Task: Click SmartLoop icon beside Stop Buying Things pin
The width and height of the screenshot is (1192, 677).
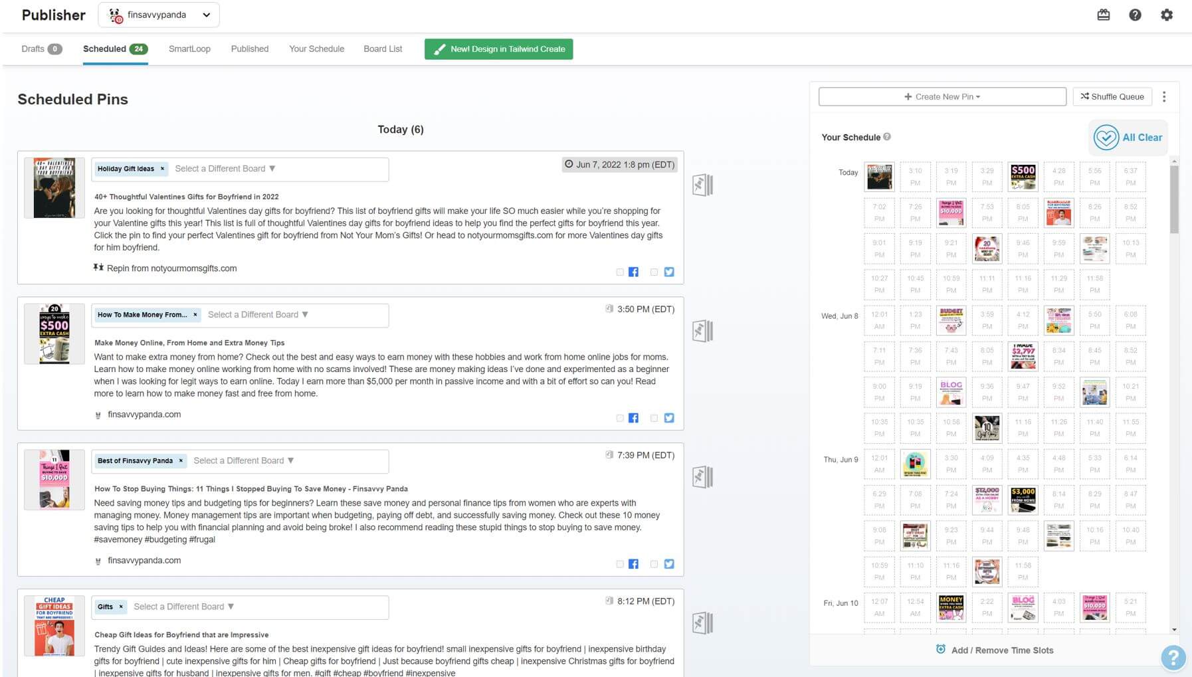Action: [x=702, y=477]
